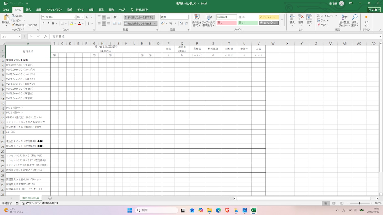The height and width of the screenshot is (215, 383).
Task: Click the Save icon in title bar
Action: point(6,3)
